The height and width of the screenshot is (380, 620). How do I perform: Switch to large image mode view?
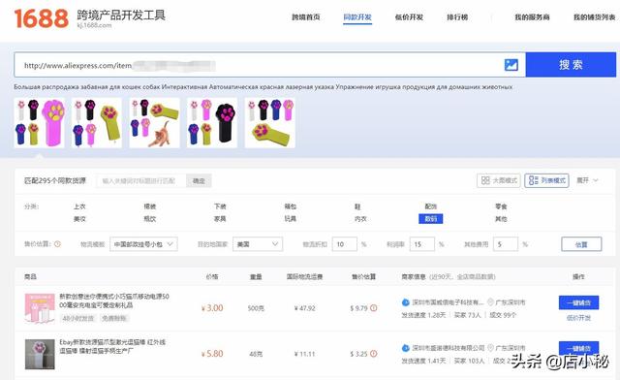499,180
